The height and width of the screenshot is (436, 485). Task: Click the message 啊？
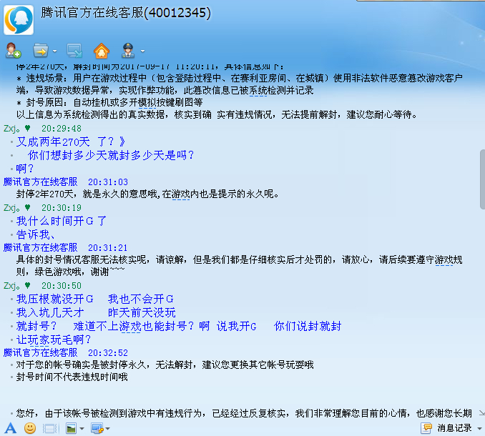(25, 169)
